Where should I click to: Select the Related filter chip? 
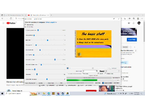pyautogui.click(x=125, y=47)
